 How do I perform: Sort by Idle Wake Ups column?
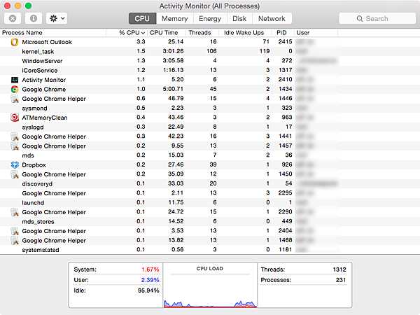[x=244, y=33]
